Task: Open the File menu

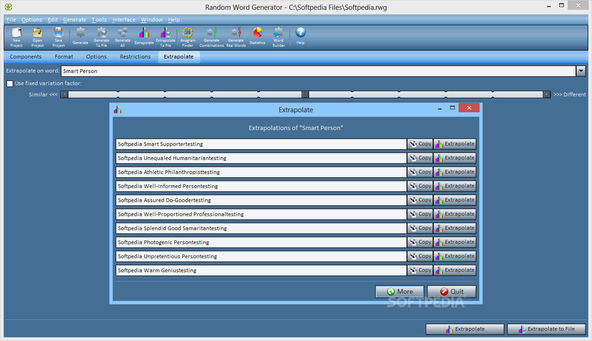Action: [11, 20]
